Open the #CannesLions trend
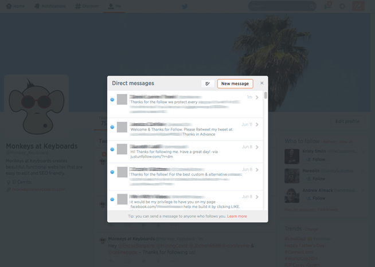 pyautogui.click(x=299, y=252)
